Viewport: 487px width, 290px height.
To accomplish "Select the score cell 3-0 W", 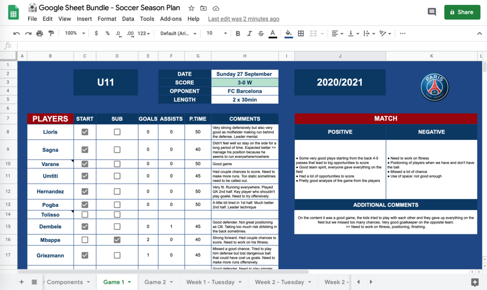I will pyautogui.click(x=245, y=82).
